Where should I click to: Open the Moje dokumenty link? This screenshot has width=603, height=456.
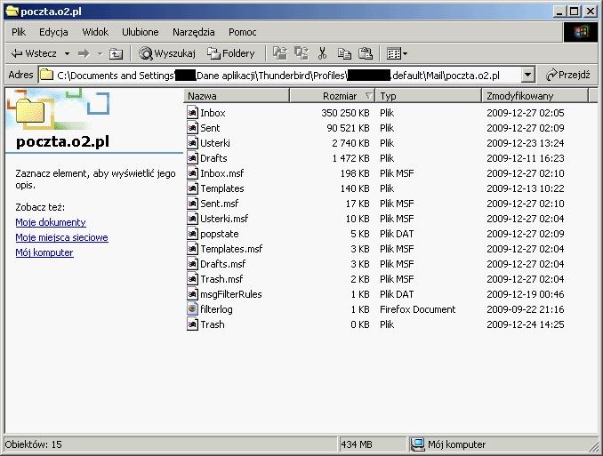point(51,222)
